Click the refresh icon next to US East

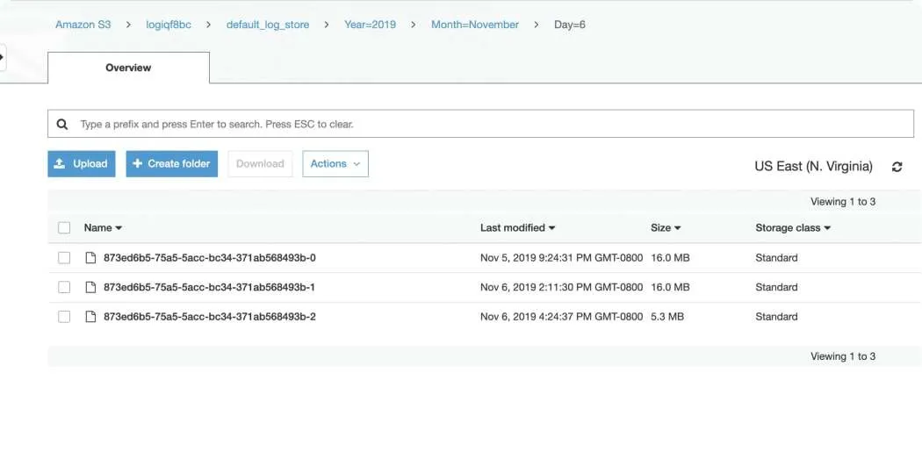point(897,167)
